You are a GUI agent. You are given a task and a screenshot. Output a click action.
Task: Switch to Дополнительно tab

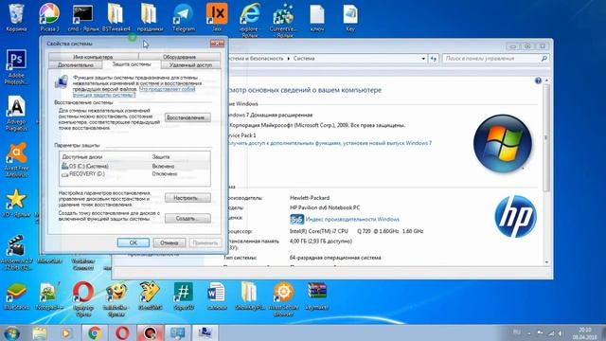point(76,65)
